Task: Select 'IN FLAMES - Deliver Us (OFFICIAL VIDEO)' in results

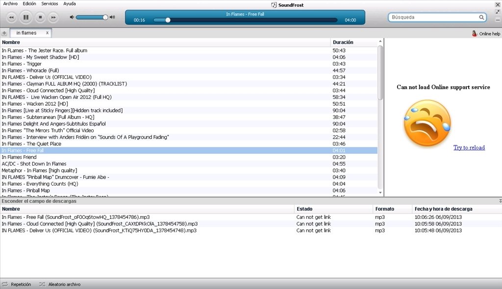Action: pyautogui.click(x=189, y=77)
